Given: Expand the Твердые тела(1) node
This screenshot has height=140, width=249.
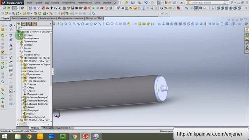Looking at the screenshot, I should point(22,78).
